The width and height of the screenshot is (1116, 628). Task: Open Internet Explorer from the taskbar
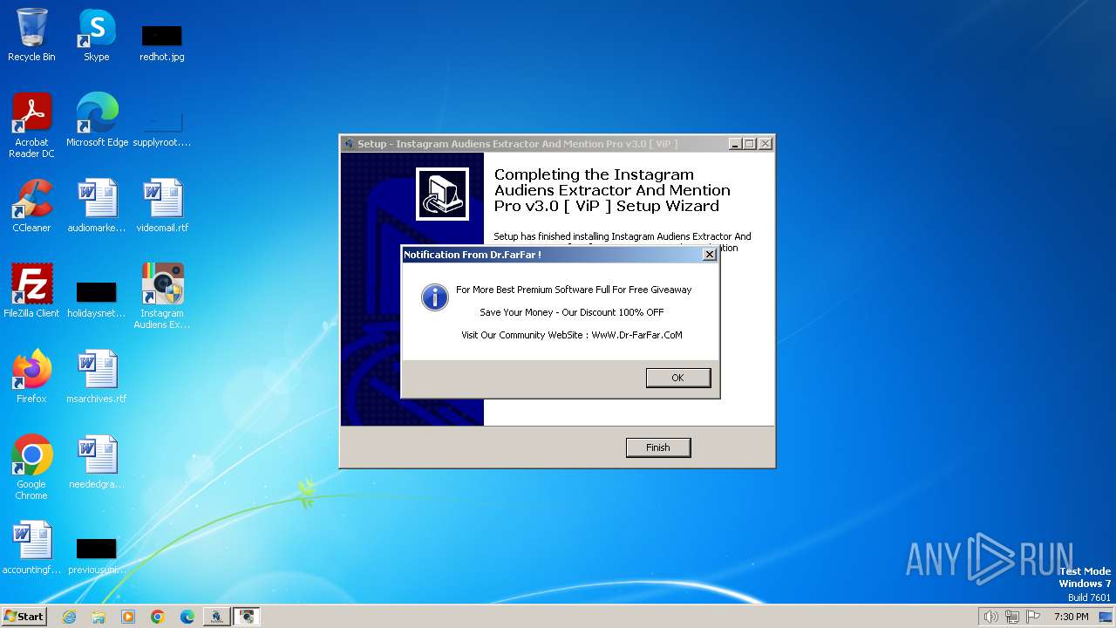click(x=69, y=617)
